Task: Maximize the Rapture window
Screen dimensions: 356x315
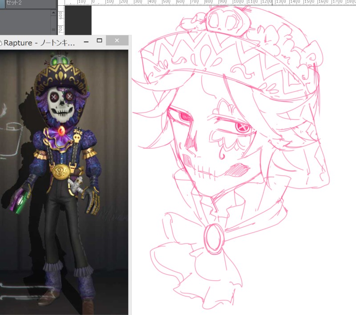Action: pos(99,40)
